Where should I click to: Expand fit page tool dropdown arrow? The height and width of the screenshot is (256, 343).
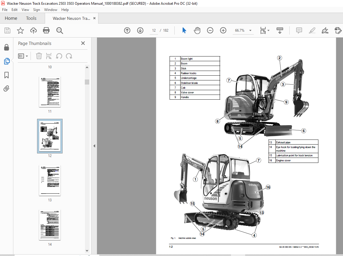coord(268,30)
